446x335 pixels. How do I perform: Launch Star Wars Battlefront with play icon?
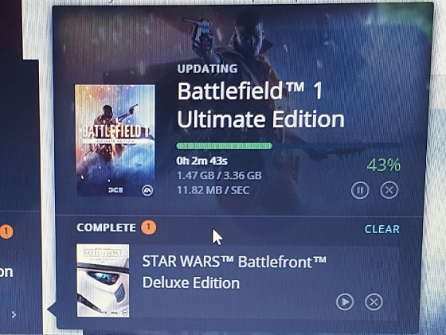pyautogui.click(x=345, y=302)
